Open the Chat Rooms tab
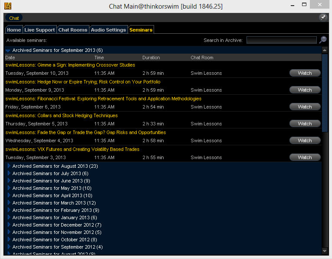 click(73, 30)
